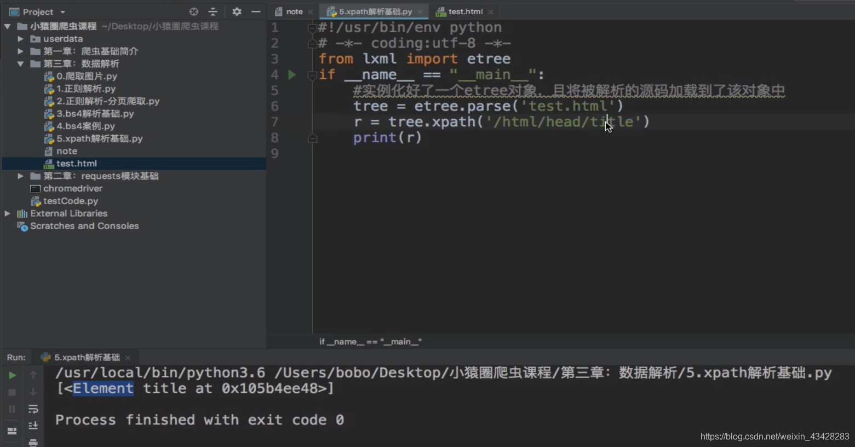The image size is (855, 447).
Task: Click the up the stack trace arrow
Action: pyautogui.click(x=33, y=375)
